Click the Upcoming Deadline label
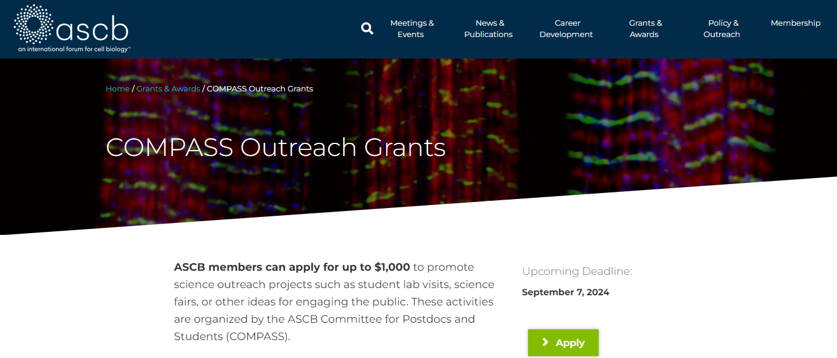The image size is (837, 358). point(577,271)
